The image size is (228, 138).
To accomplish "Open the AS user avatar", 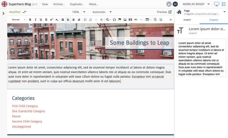I will pyautogui.click(x=175, y=4).
